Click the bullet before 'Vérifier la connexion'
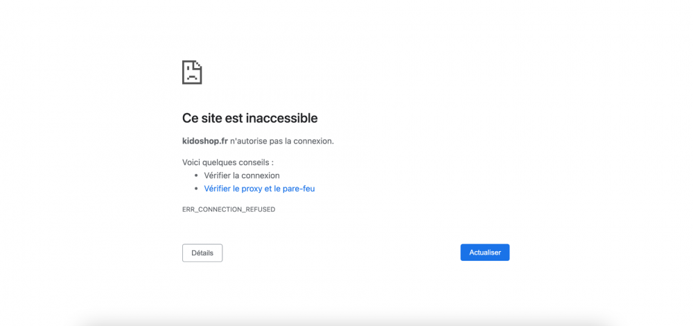Image resolution: width=693 pixels, height=326 pixels. (x=197, y=176)
